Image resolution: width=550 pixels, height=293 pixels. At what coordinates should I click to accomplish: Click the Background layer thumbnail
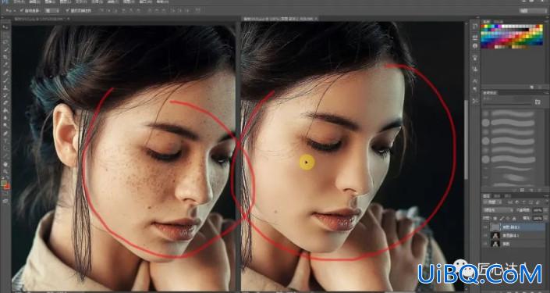[x=495, y=244]
